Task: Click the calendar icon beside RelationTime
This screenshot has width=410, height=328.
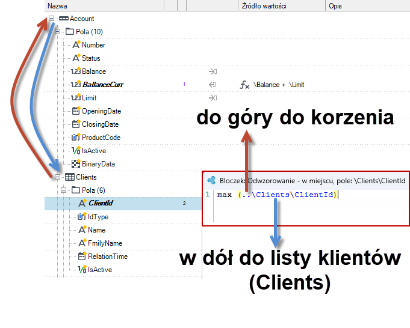Action: click(82, 256)
